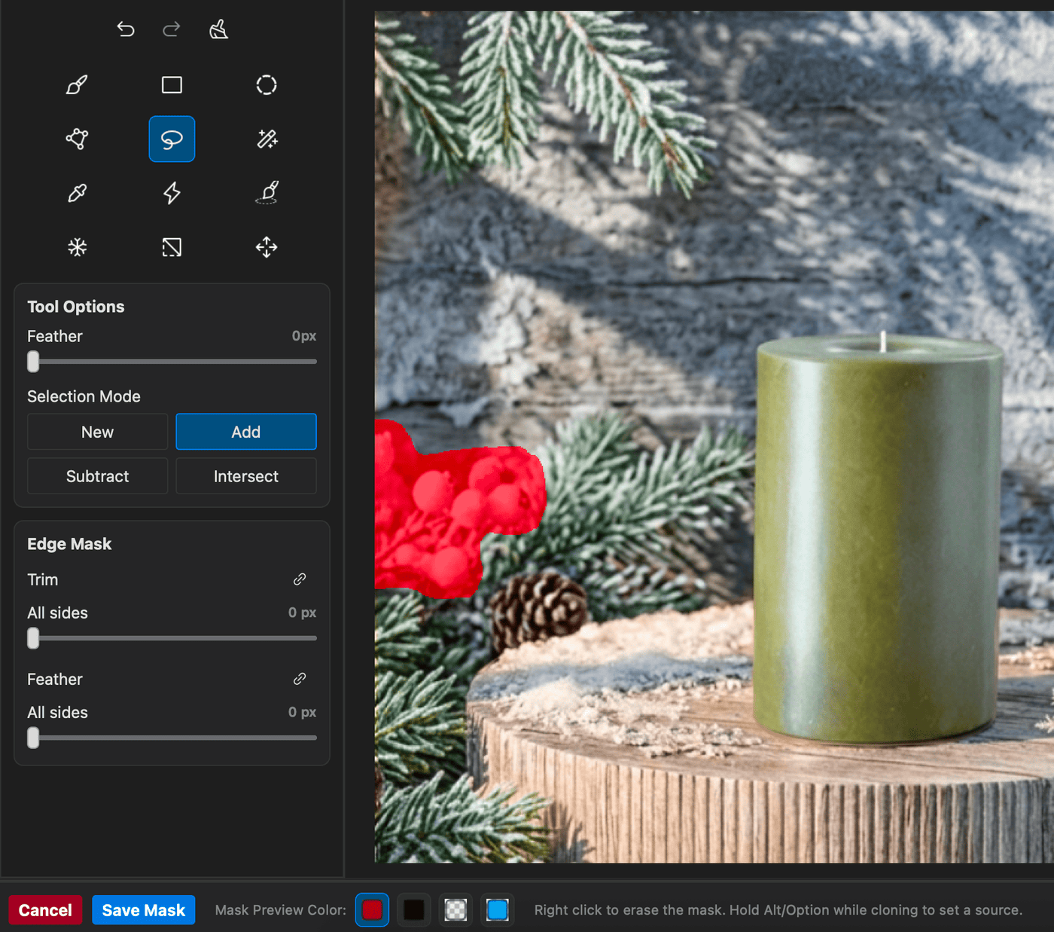This screenshot has width=1054, height=932.
Task: Click the Tool Options heading
Action: tap(76, 307)
